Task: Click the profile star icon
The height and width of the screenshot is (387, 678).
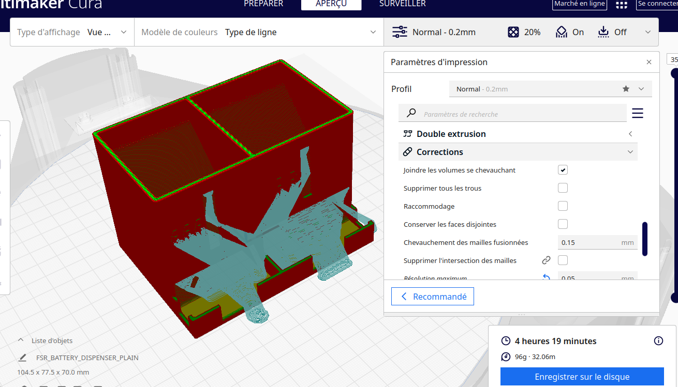Action: tap(626, 89)
